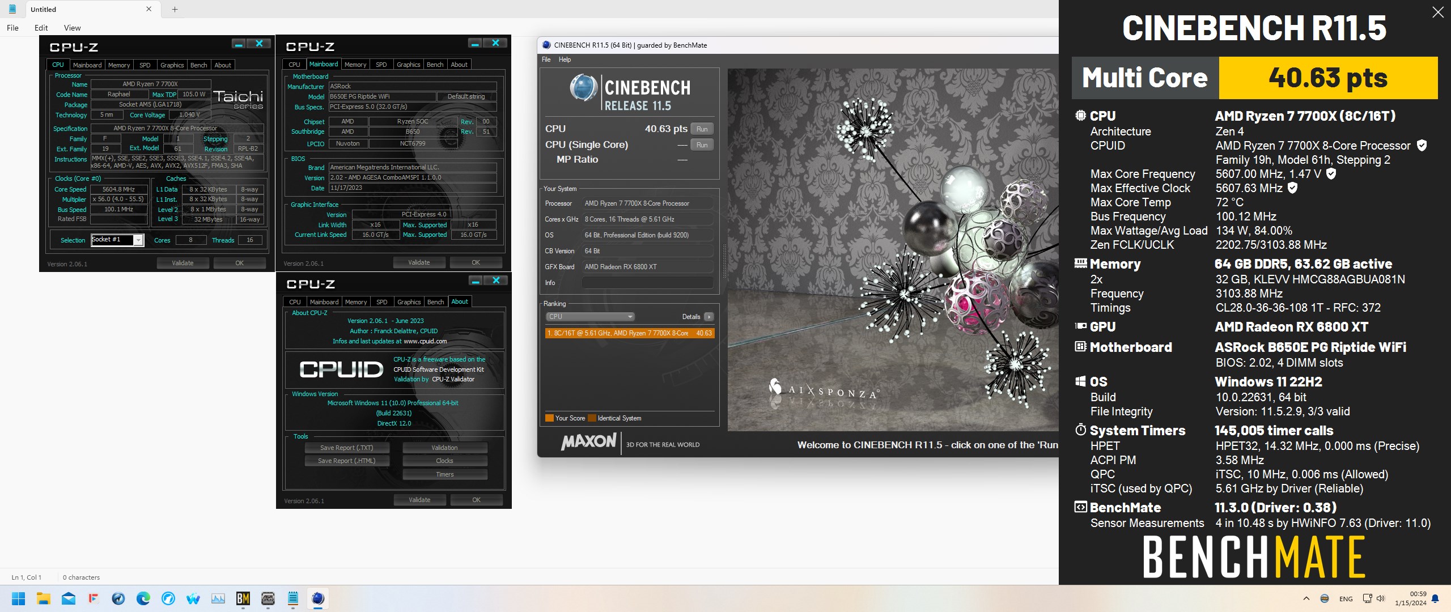Open Notepad File menu
1451x612 pixels.
pyautogui.click(x=12, y=28)
